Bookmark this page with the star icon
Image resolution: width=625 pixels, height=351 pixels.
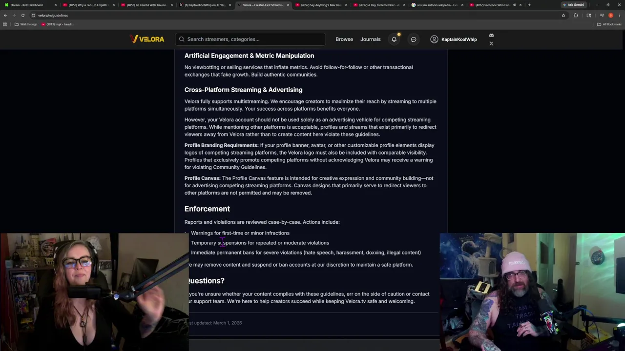563,15
